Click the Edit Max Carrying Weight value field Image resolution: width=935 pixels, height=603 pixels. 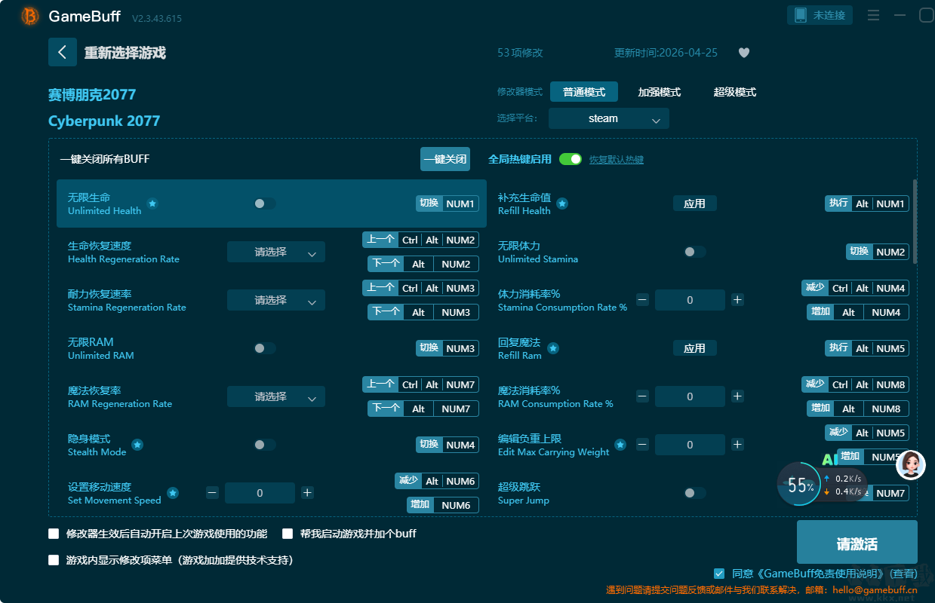click(x=690, y=445)
